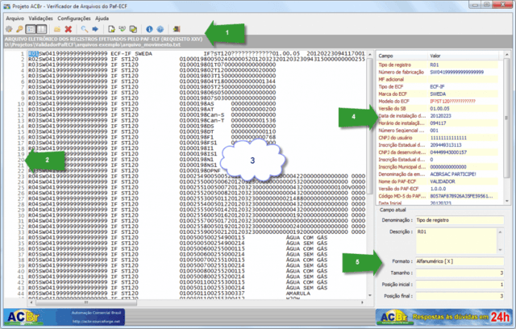The width and height of the screenshot is (516, 329).
Task: Select the CNPJ do usuário field row
Action: [438, 138]
